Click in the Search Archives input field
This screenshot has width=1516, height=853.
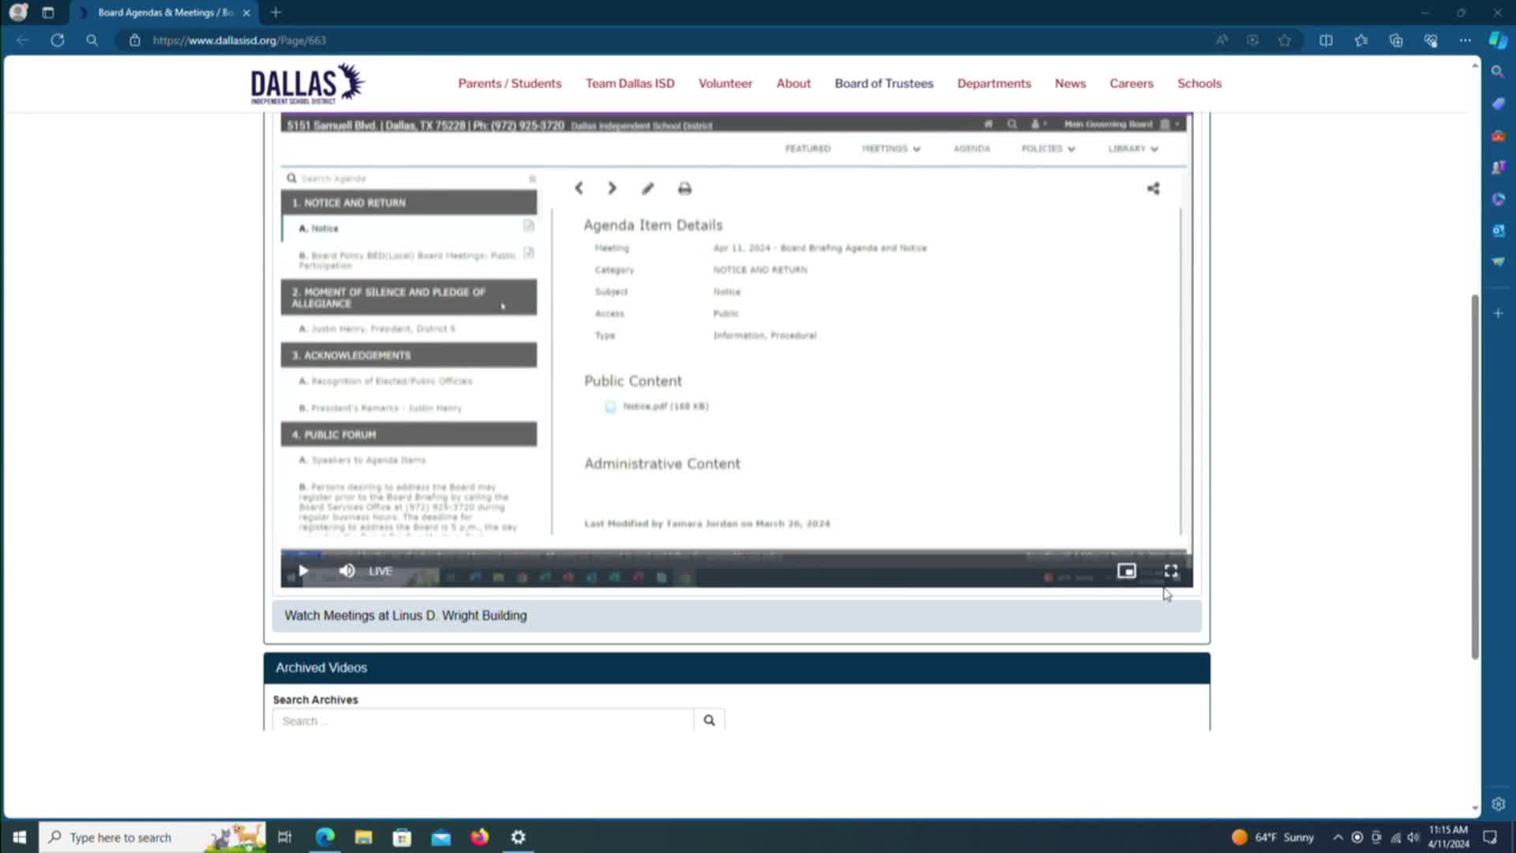point(483,720)
